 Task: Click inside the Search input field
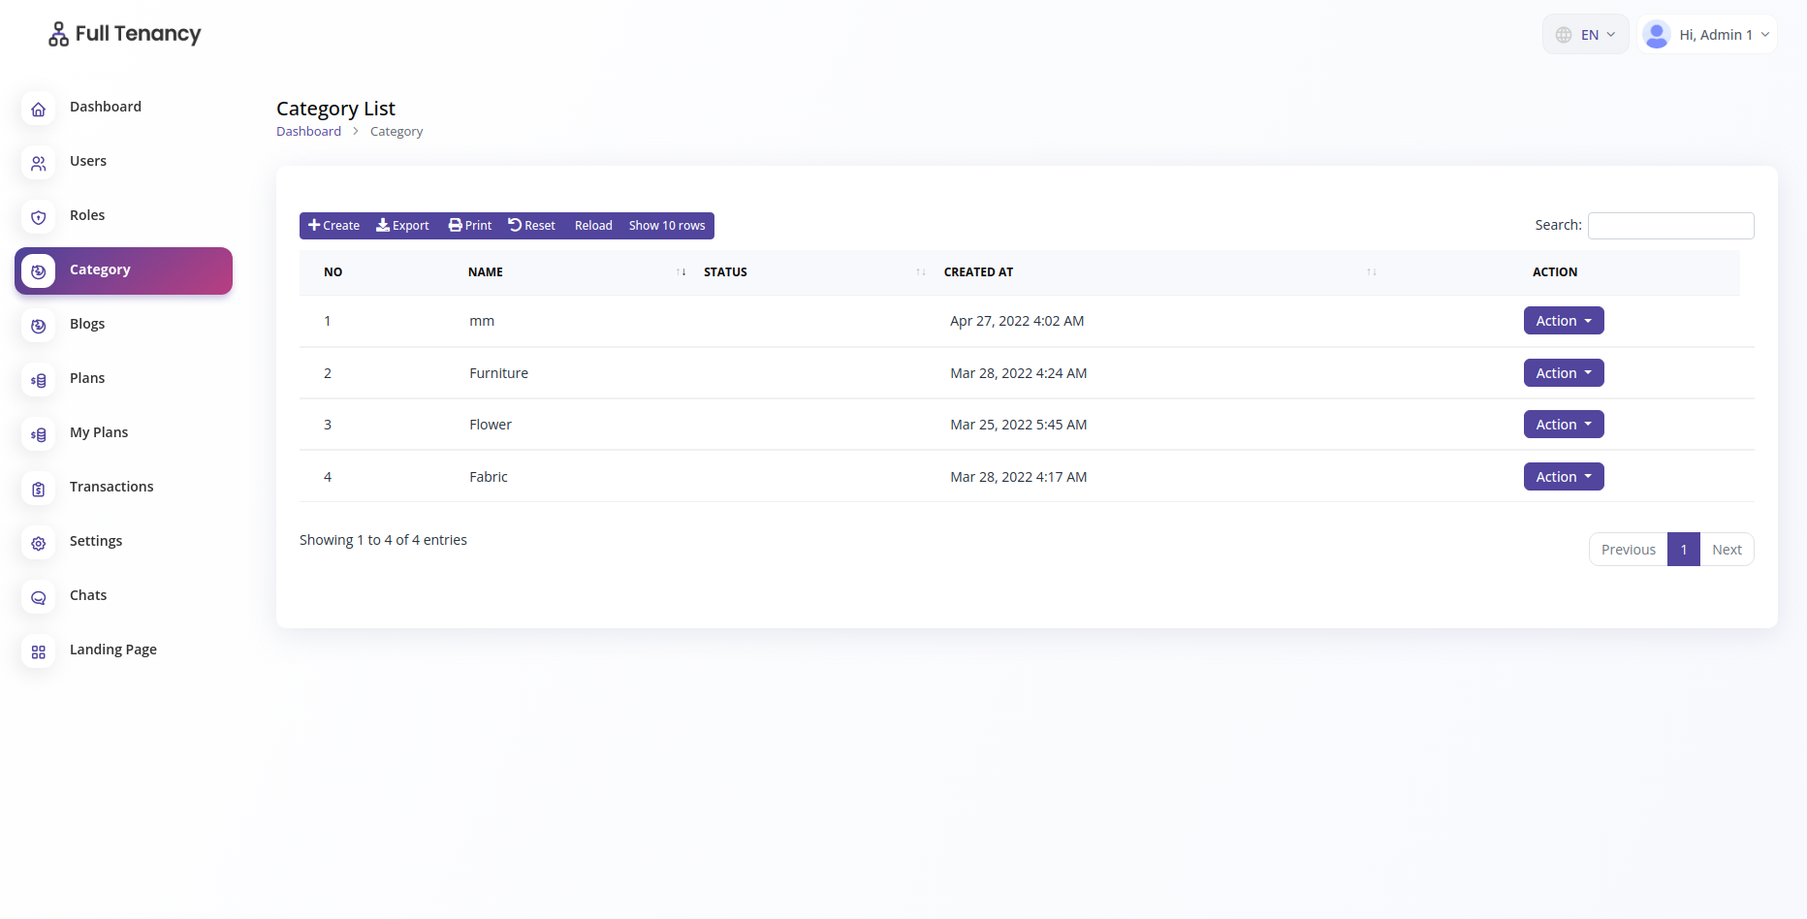pyautogui.click(x=1669, y=225)
